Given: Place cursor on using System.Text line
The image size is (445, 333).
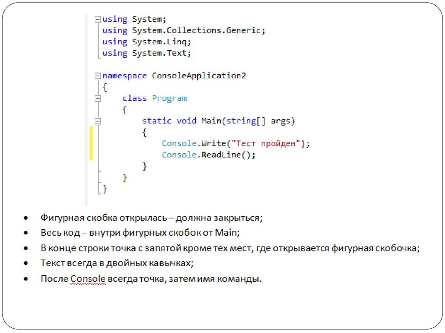Looking at the screenshot, I should click(146, 53).
